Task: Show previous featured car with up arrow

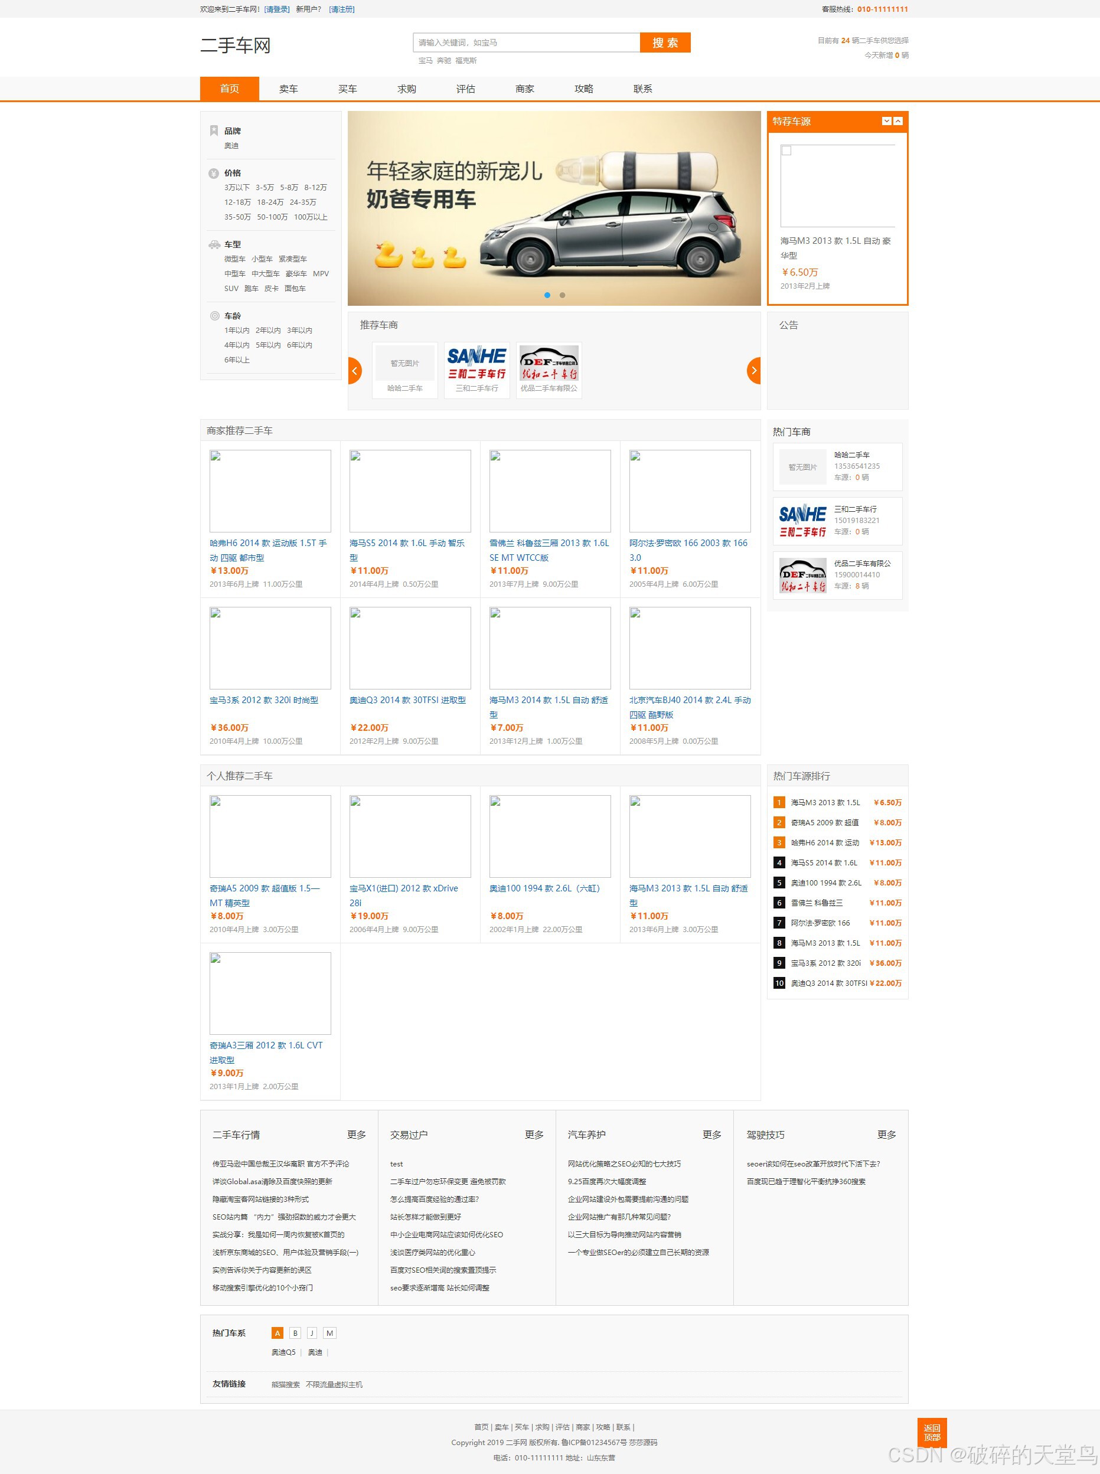Action: (x=897, y=121)
